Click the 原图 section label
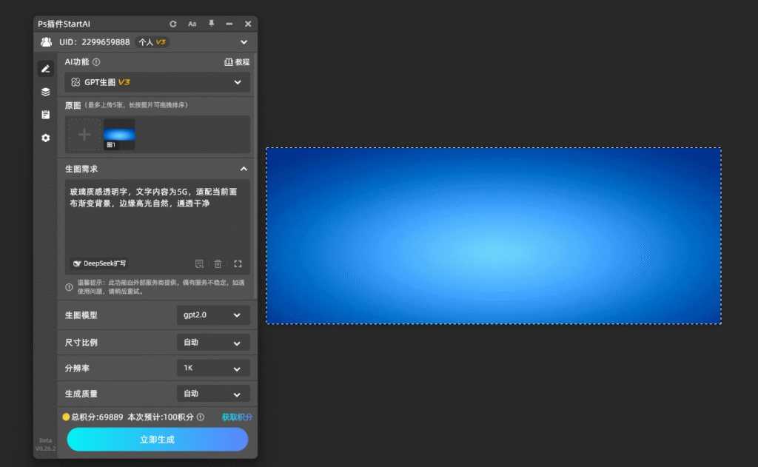Screen dimensions: 758x467 tap(73, 105)
